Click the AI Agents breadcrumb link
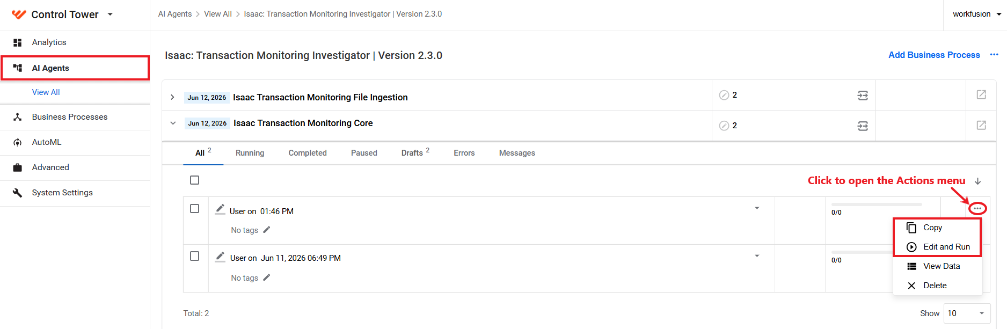The image size is (1007, 329). coord(174,14)
